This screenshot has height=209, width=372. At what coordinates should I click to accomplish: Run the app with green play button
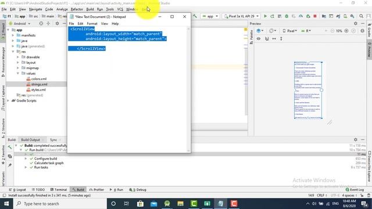tap(265, 16)
